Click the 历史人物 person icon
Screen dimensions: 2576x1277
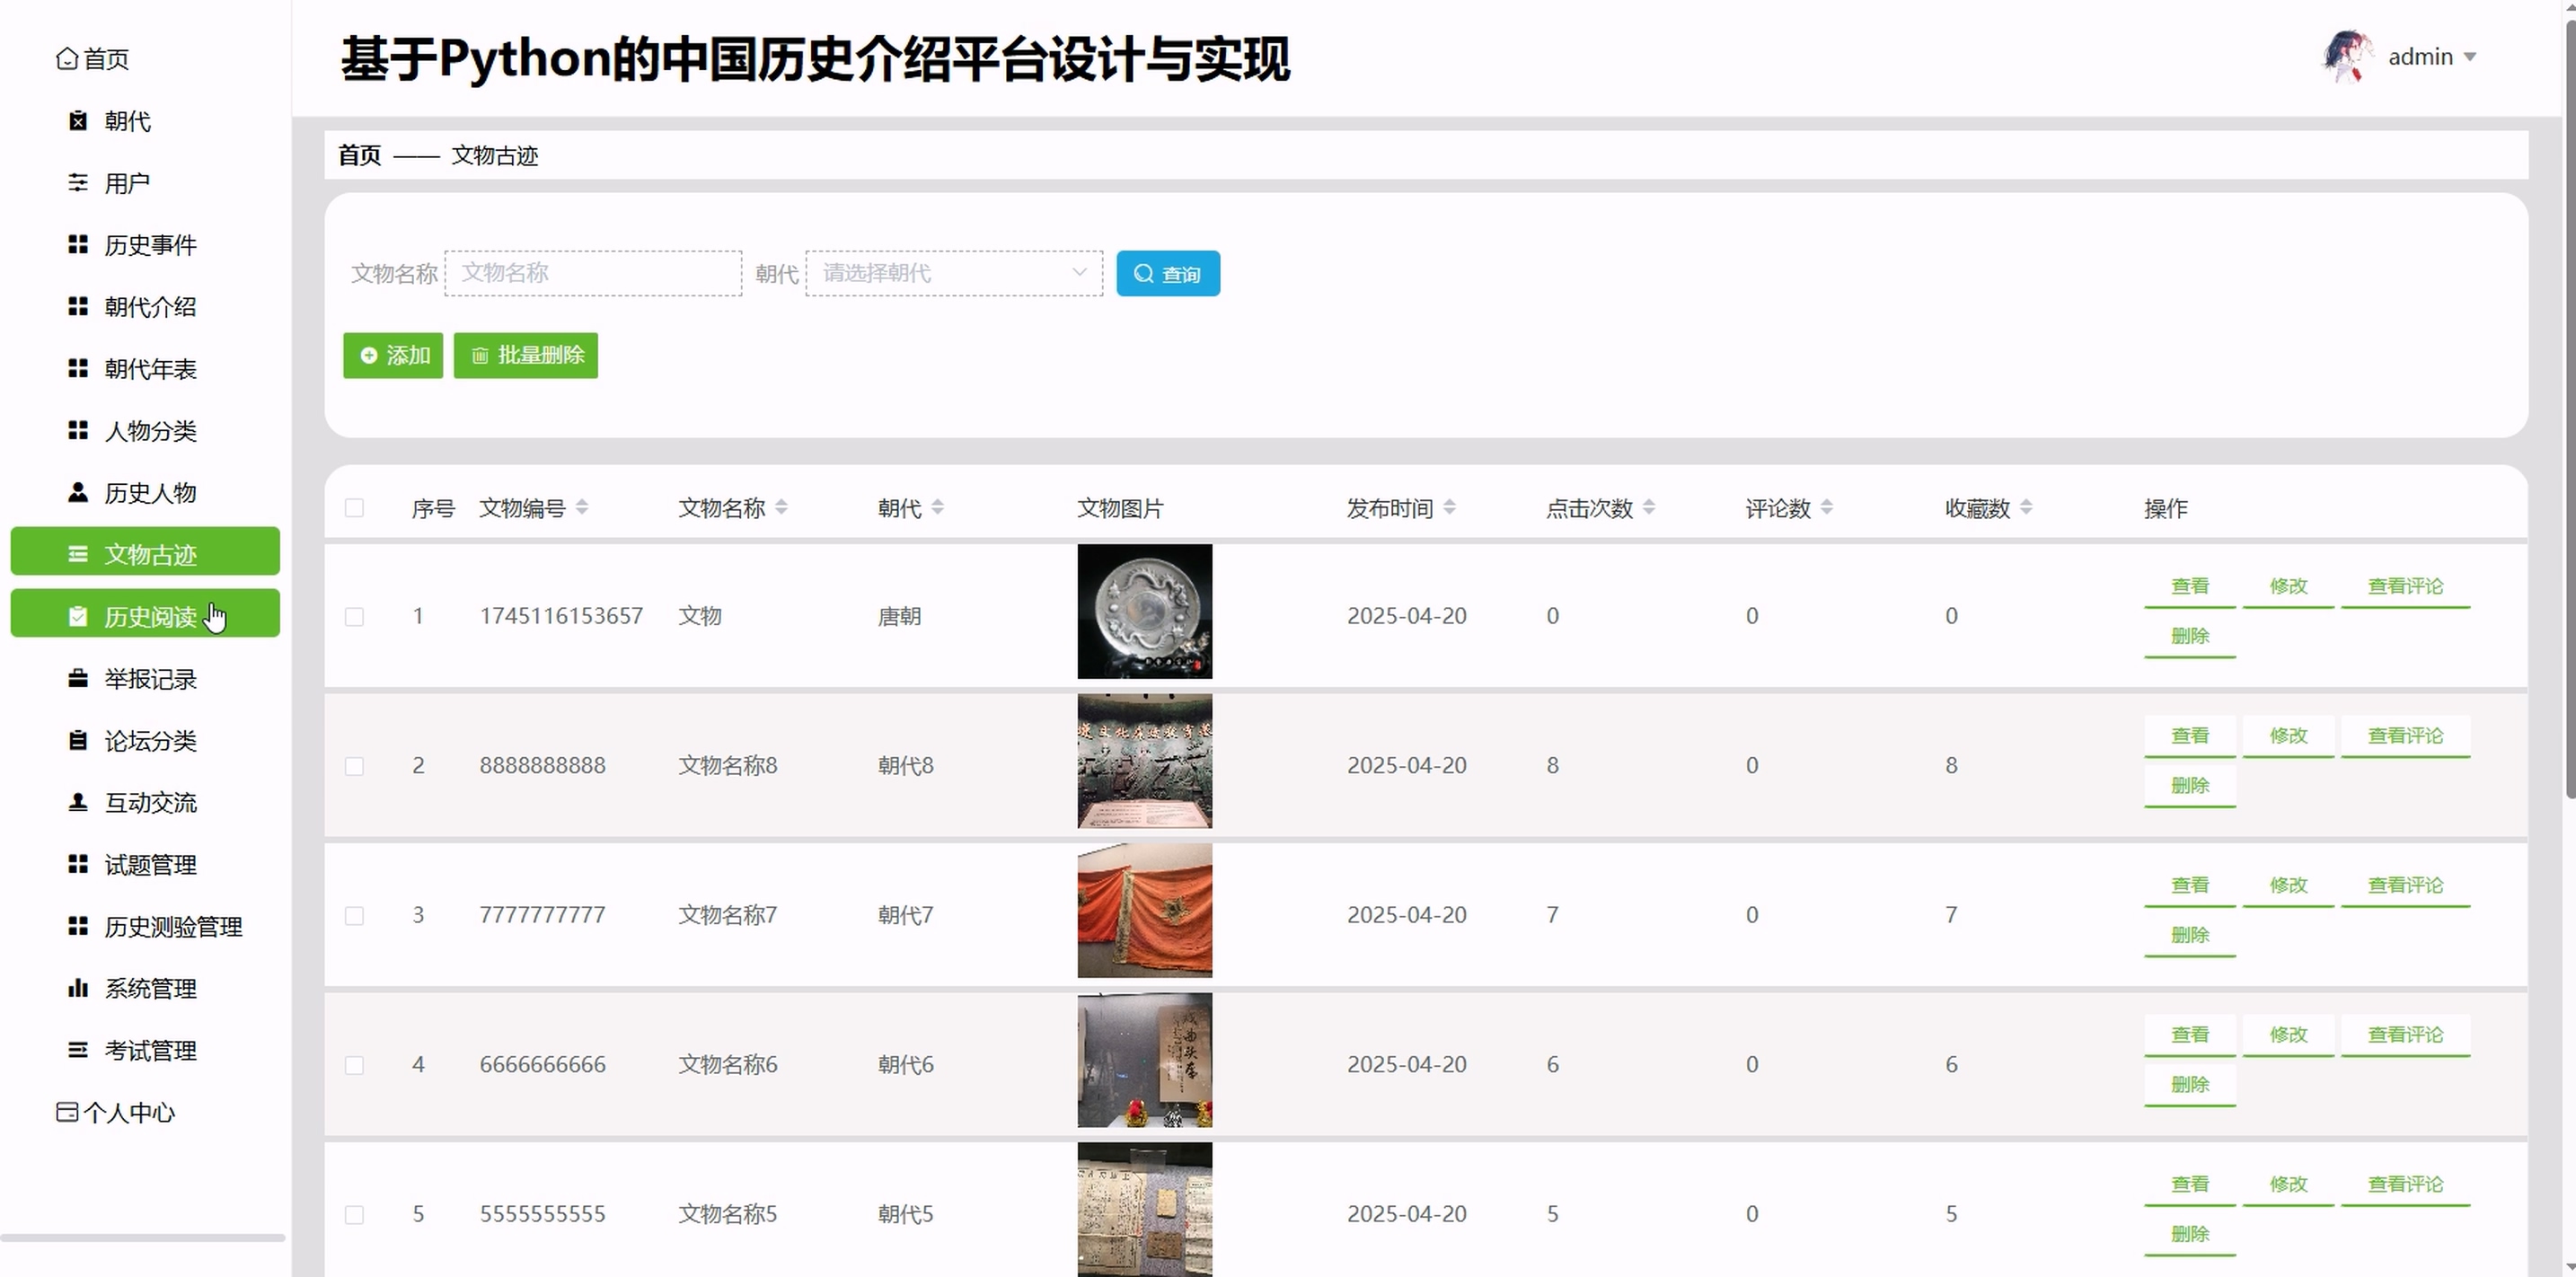(x=78, y=493)
